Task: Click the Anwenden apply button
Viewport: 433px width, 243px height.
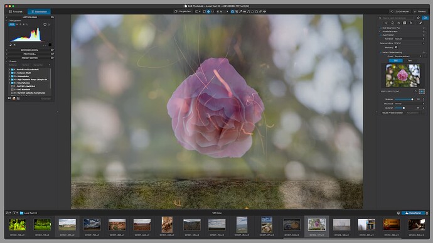Action: tap(46, 99)
